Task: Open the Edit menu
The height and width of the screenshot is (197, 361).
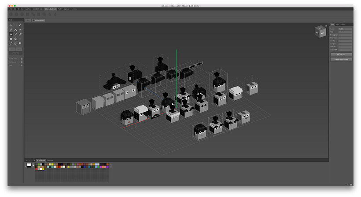Action: pyautogui.click(x=15, y=9)
